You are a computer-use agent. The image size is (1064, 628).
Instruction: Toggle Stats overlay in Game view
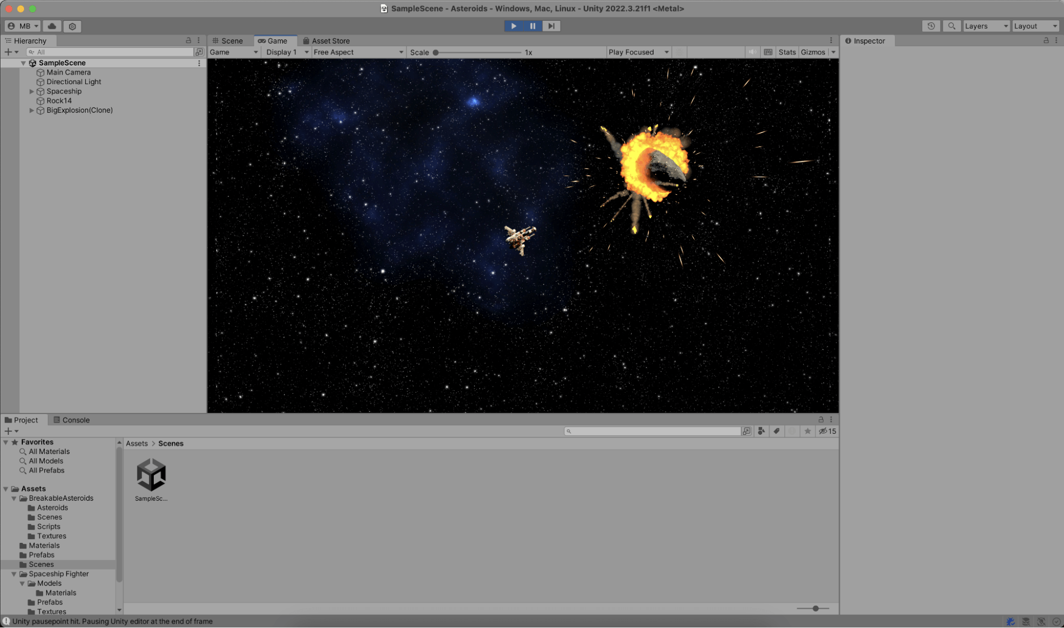(787, 52)
